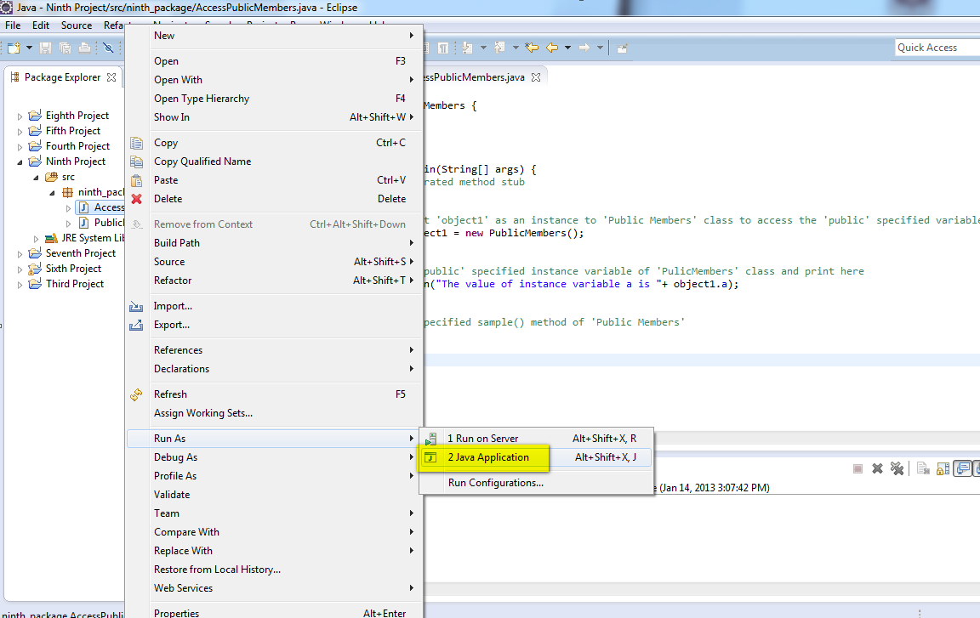Image resolution: width=980 pixels, height=618 pixels.
Task: Expand the Fourth Project tree node
Action: click(20, 147)
